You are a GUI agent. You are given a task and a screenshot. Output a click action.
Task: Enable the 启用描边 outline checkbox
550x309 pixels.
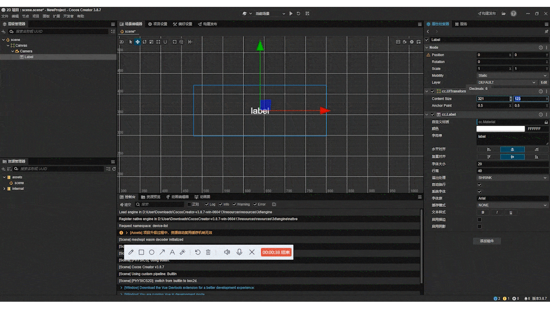480,220
